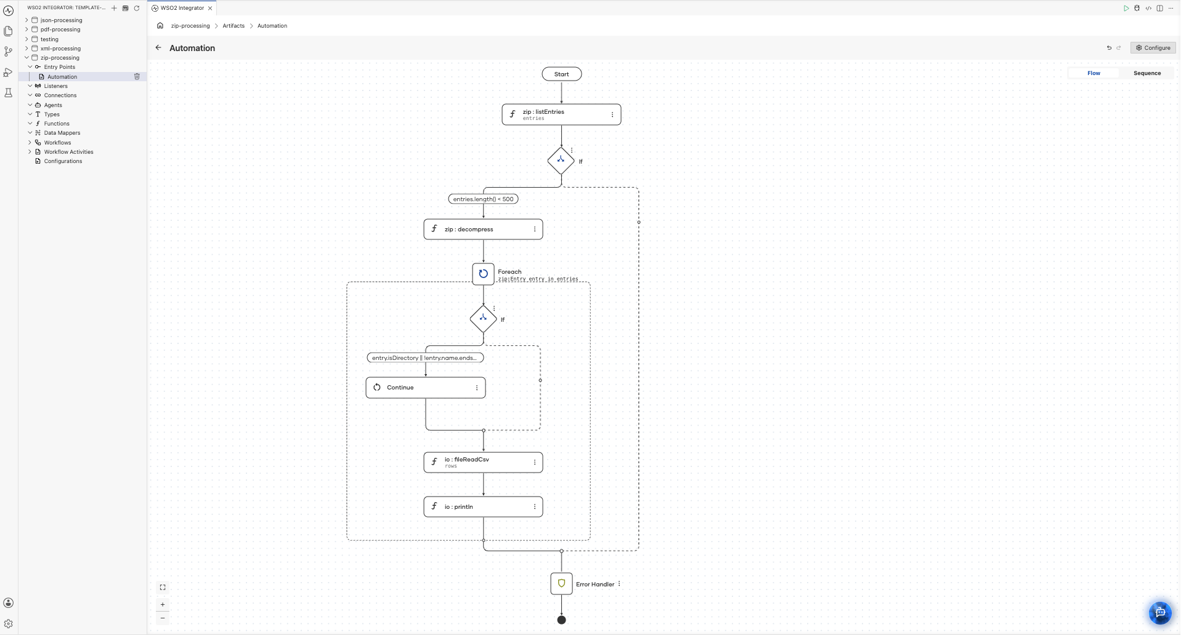Image resolution: width=1181 pixels, height=635 pixels.
Task: Expand the json-processing project
Action: [x=26, y=20]
